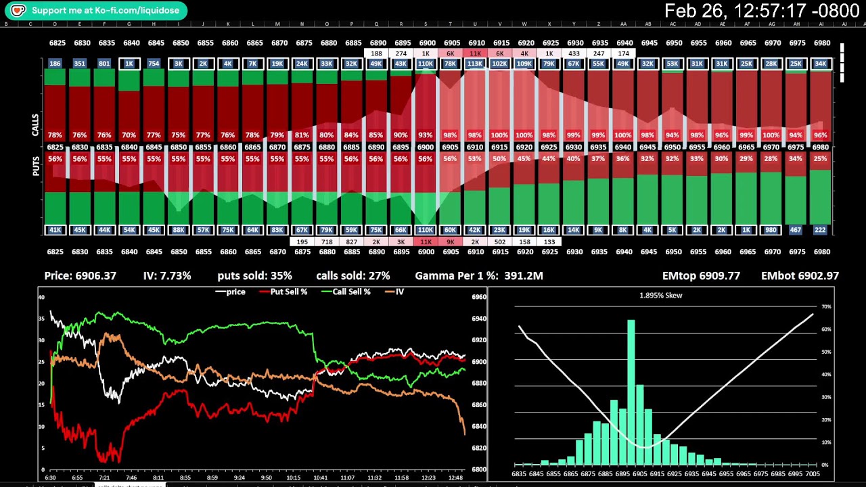Select the call open interest cell 109K
Screen dimensions: 866x487
[x=524, y=64]
